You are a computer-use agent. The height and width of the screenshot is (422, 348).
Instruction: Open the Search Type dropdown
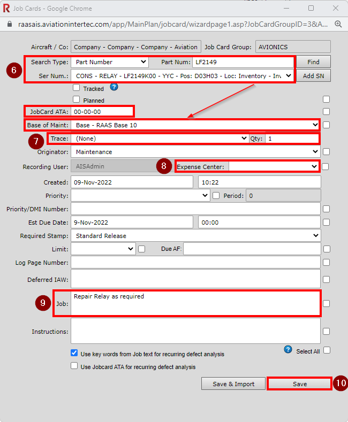tap(110, 62)
